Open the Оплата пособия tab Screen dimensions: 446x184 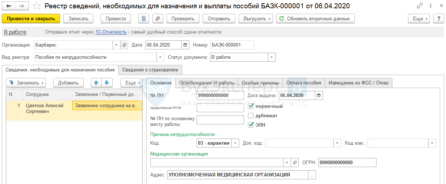(303, 83)
